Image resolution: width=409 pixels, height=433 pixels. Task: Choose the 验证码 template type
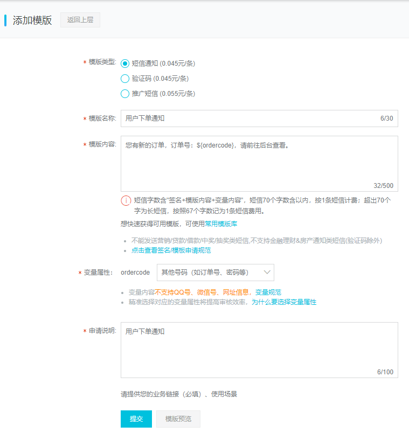tap(125, 78)
